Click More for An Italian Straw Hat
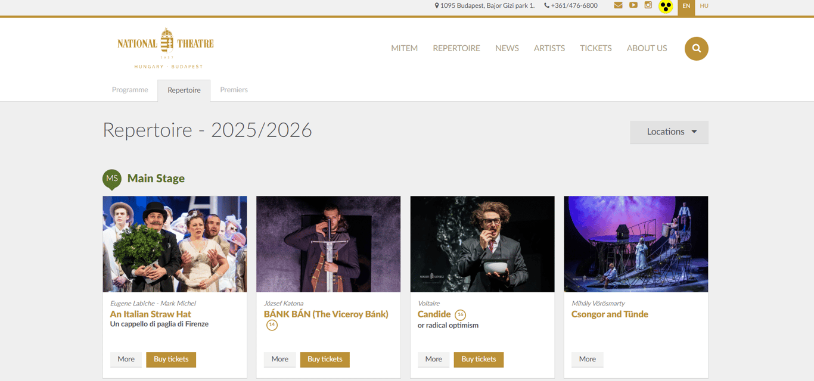This screenshot has width=814, height=381. click(x=126, y=360)
